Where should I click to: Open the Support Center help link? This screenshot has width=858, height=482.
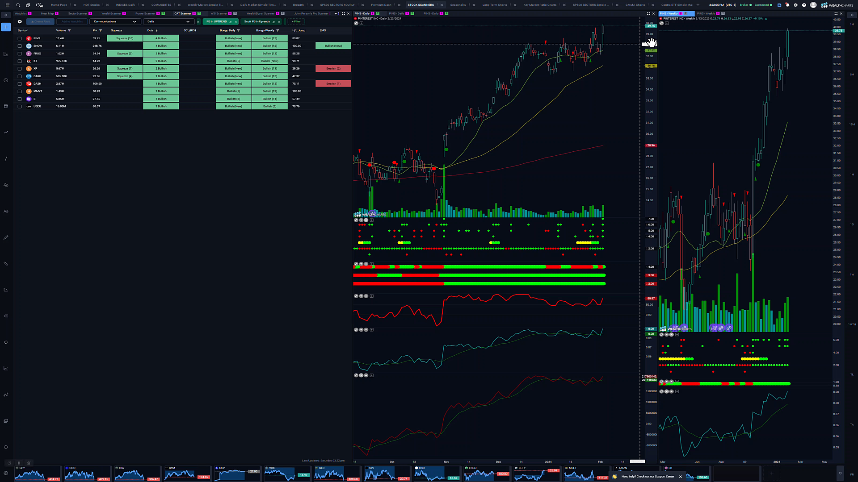(x=648, y=476)
